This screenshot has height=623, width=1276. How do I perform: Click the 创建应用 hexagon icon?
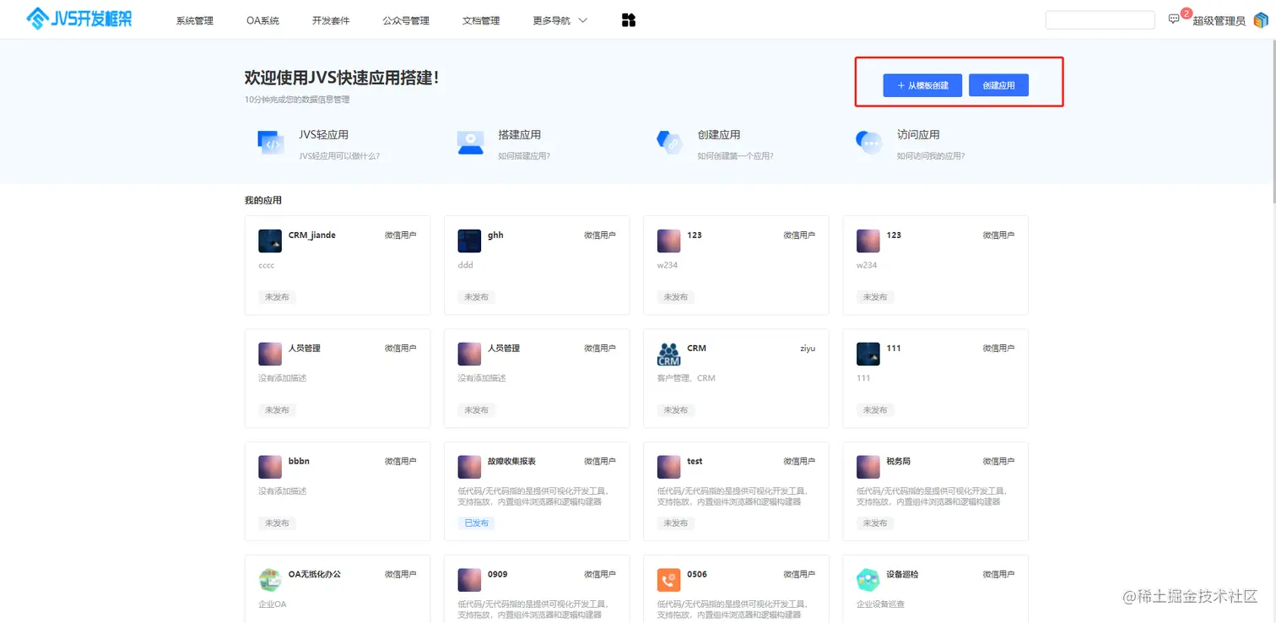click(669, 143)
